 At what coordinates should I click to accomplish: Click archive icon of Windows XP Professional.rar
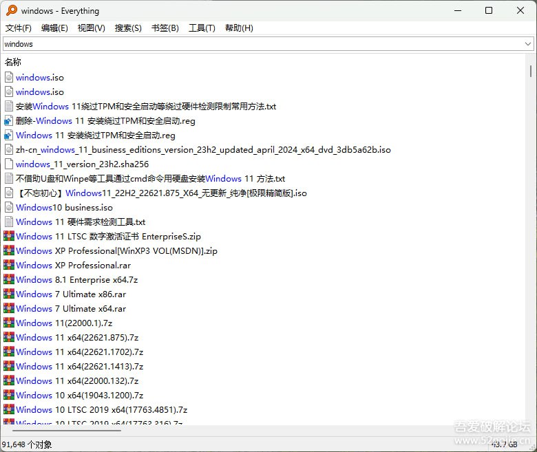[9, 266]
